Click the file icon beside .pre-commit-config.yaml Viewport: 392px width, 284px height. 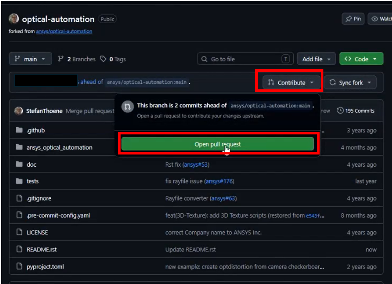tap(19, 215)
